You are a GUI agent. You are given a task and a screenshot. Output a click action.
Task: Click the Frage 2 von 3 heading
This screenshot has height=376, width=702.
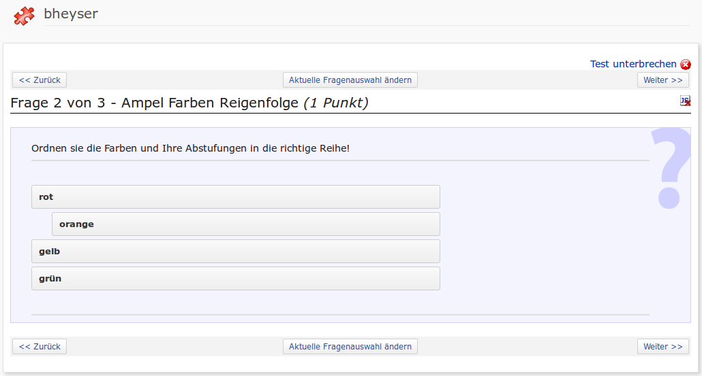(155, 103)
